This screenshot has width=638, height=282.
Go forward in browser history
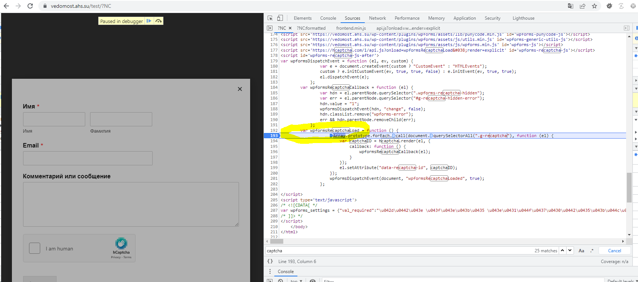click(18, 6)
